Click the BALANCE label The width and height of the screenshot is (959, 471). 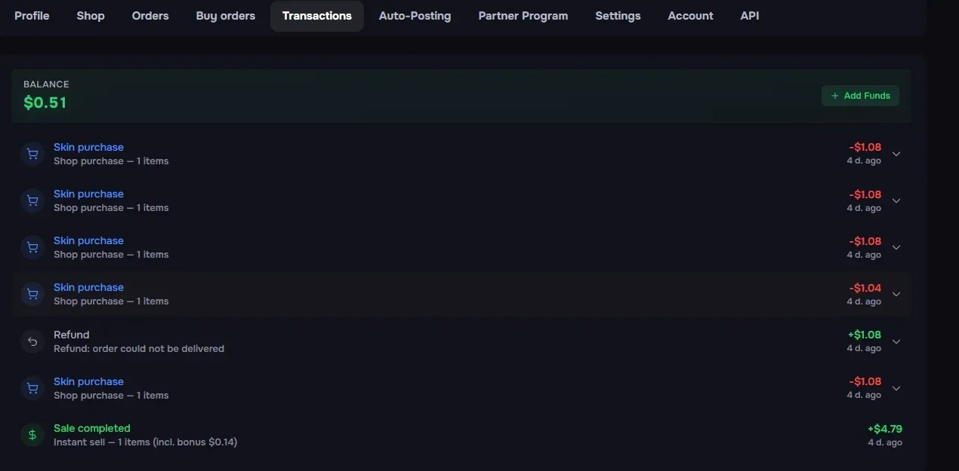tap(46, 84)
